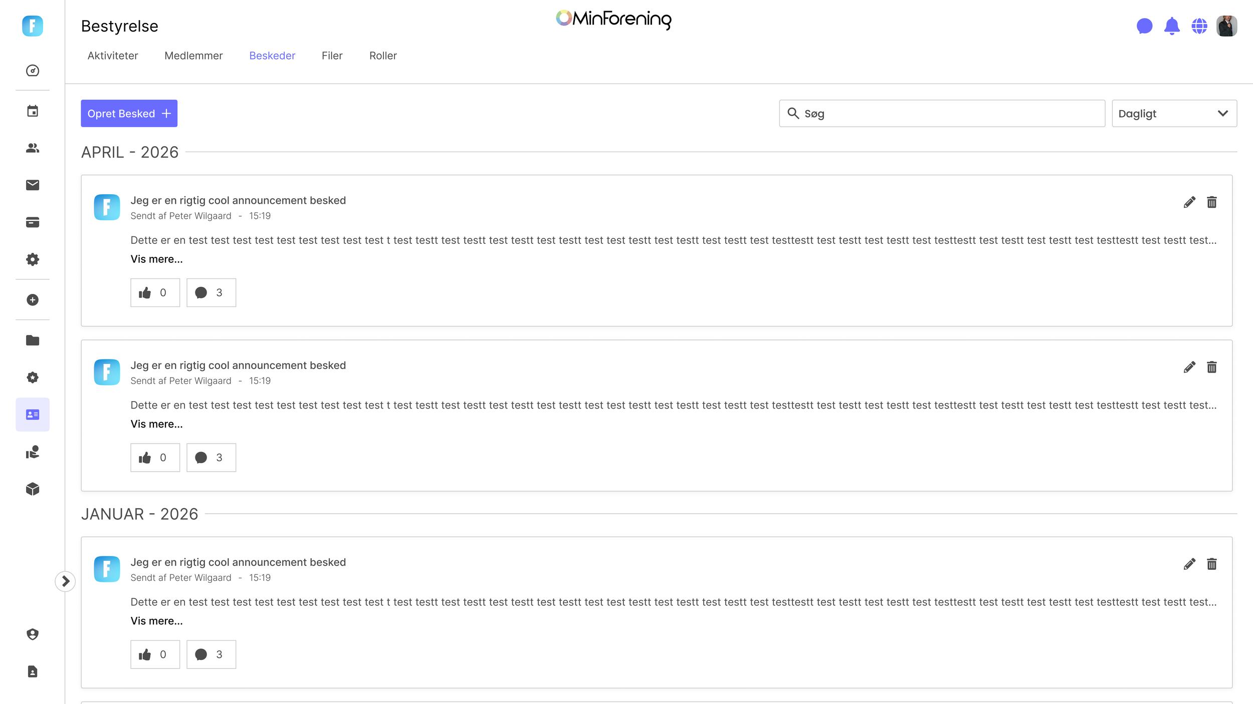
Task: Delete the first April announcement
Action: pos(1212,202)
